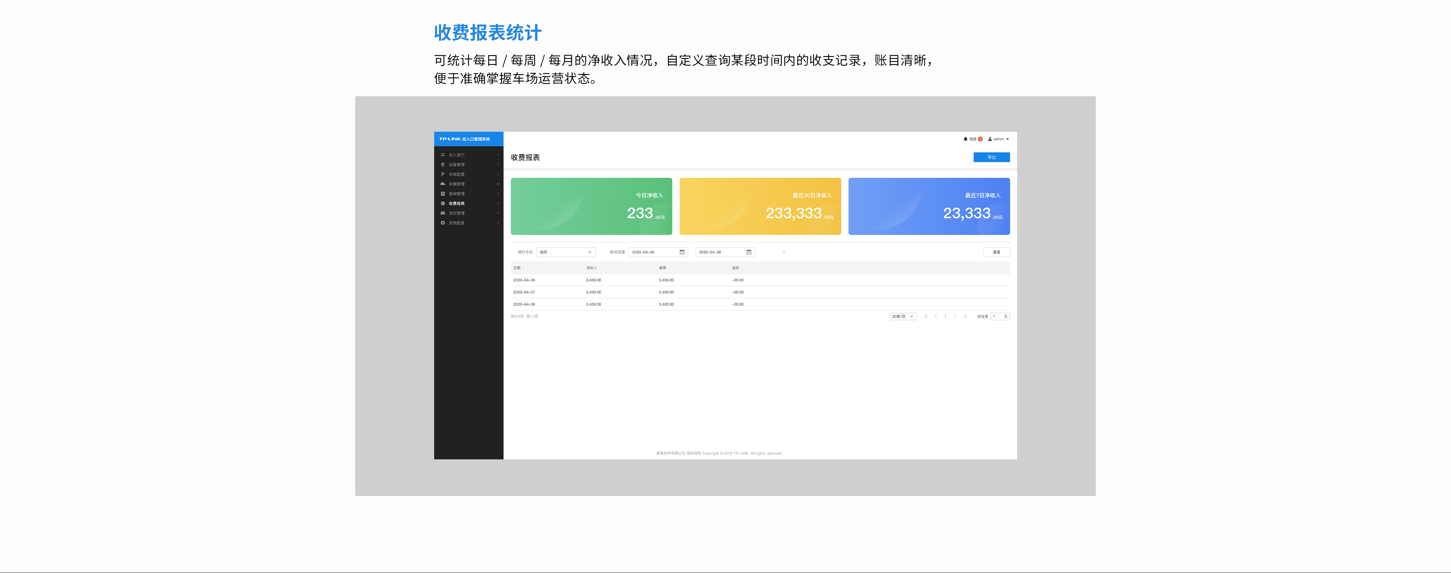The image size is (1451, 573).
Task: Click the 车辆管理 car icon
Action: [443, 184]
